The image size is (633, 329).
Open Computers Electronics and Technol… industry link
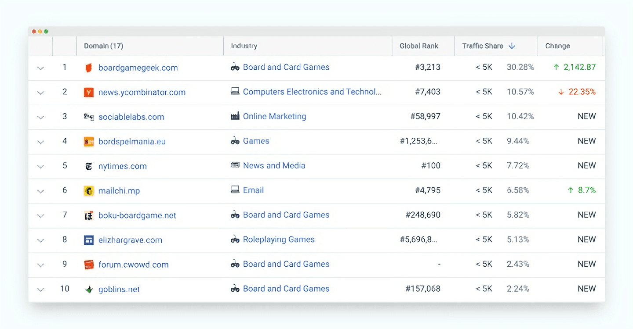coord(312,92)
